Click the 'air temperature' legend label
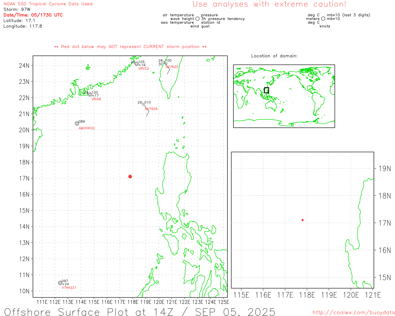Viewport: 395px width, 316px height. [x=178, y=15]
